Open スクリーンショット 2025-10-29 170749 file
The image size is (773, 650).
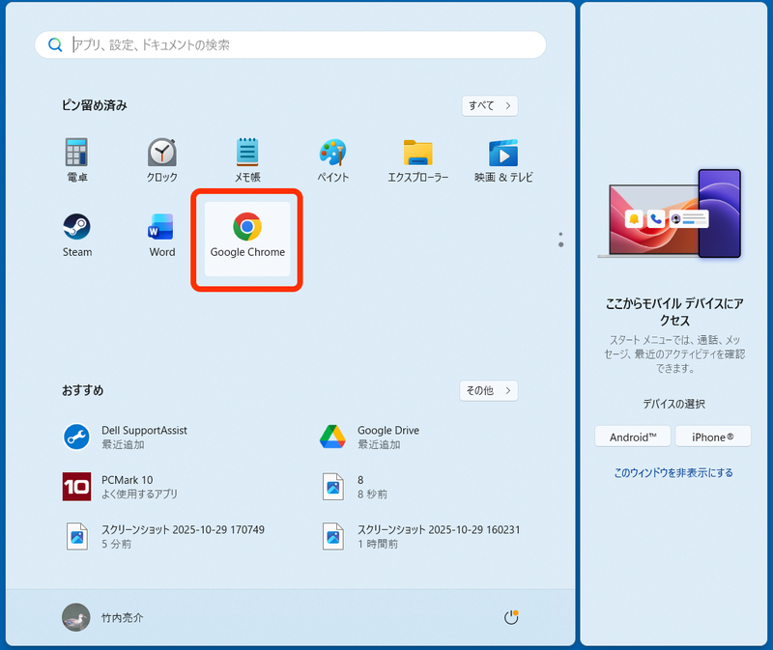pos(163,536)
